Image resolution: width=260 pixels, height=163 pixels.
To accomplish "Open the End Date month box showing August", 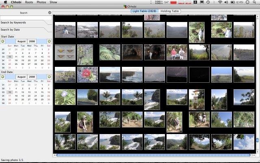I will [22, 77].
